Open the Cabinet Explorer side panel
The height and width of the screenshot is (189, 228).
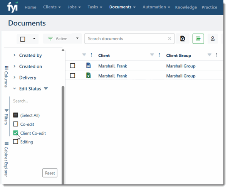tap(6, 159)
